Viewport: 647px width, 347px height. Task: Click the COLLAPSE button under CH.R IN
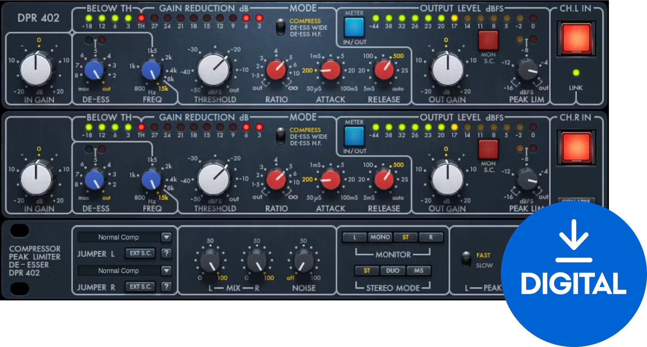point(576,201)
